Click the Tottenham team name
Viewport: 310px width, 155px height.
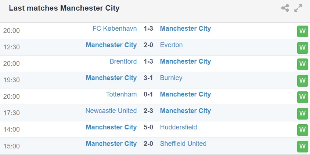121,94
